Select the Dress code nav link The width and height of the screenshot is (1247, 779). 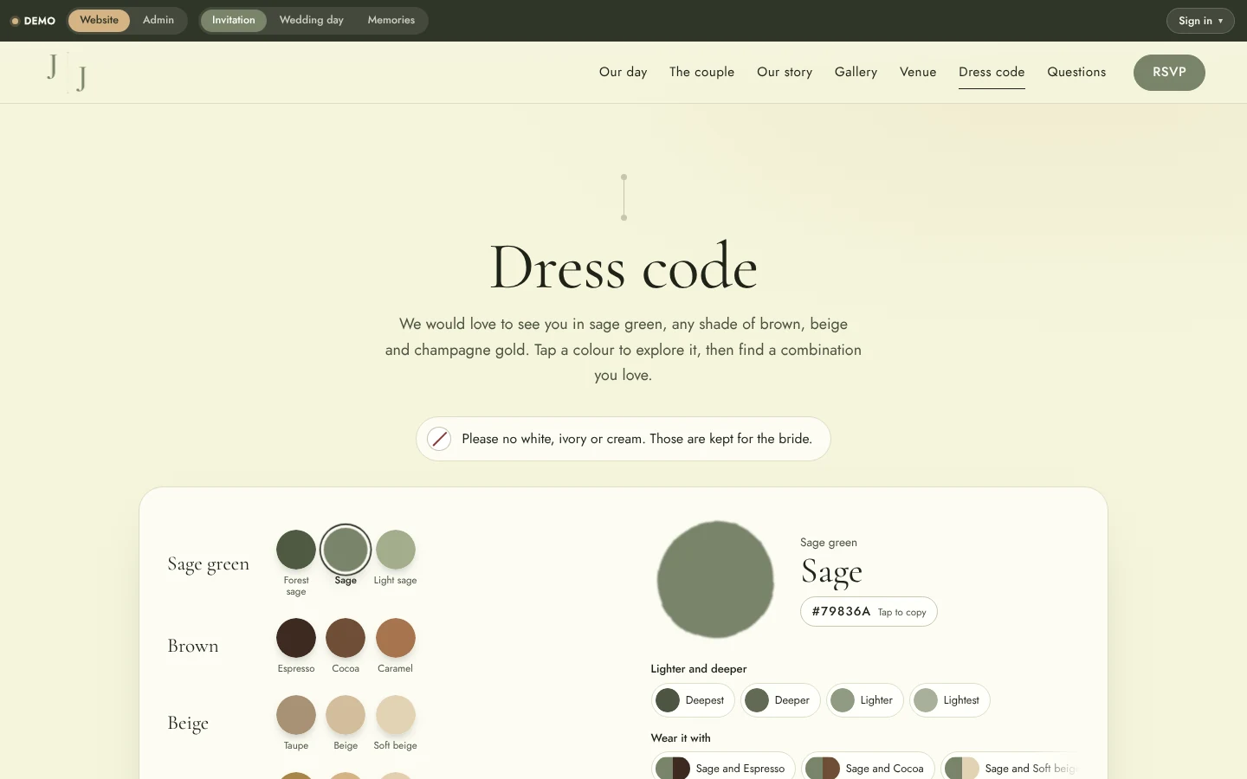[992, 72]
